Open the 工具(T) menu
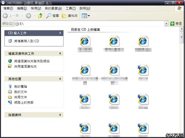The height and width of the screenshot is (138, 185). click(70, 8)
